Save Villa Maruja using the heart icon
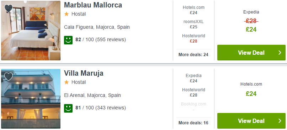 [9, 76]
